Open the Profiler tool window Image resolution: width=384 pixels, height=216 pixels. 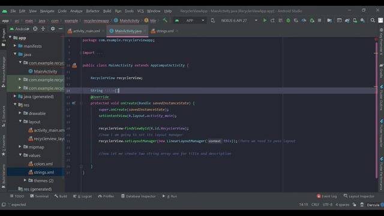[106, 196]
